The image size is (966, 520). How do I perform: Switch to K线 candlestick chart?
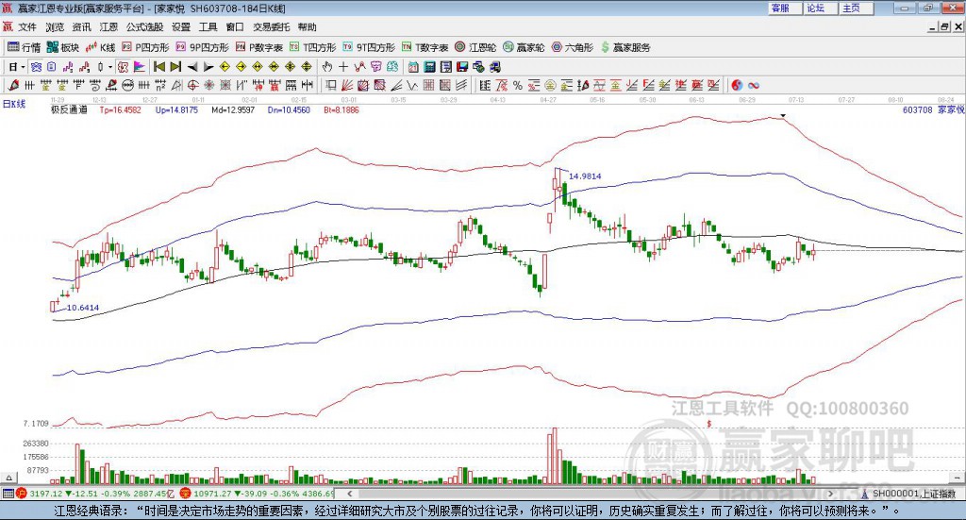(100, 47)
